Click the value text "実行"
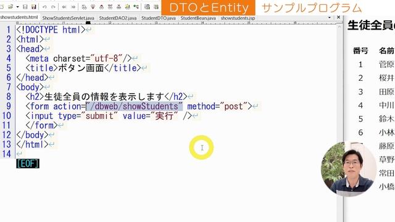Image resolution: width=395 pixels, height=222 pixels. (x=164, y=116)
